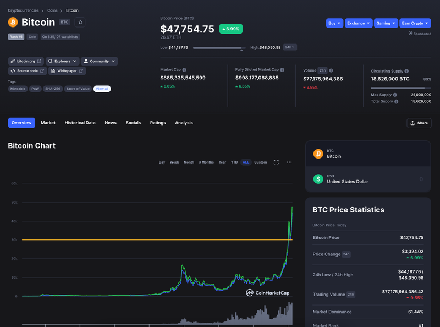This screenshot has width=440, height=327.
Task: Select the 3 Months chart range
Action: pos(206,162)
